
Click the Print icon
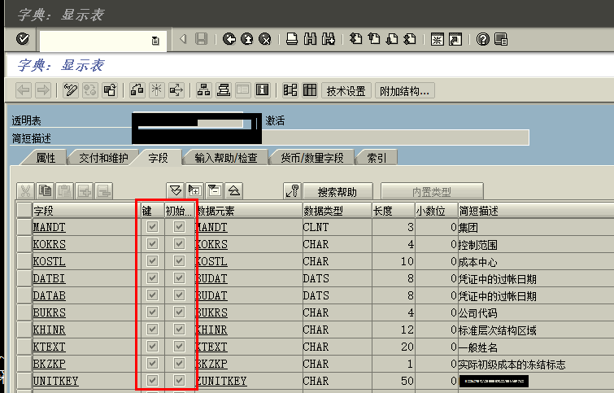pos(292,39)
